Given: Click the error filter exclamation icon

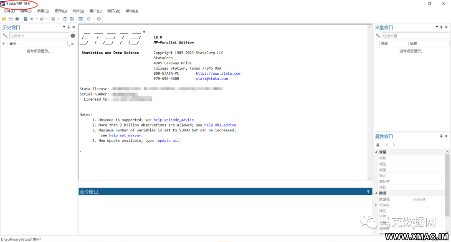Looking at the screenshot, I should (x=73, y=35).
